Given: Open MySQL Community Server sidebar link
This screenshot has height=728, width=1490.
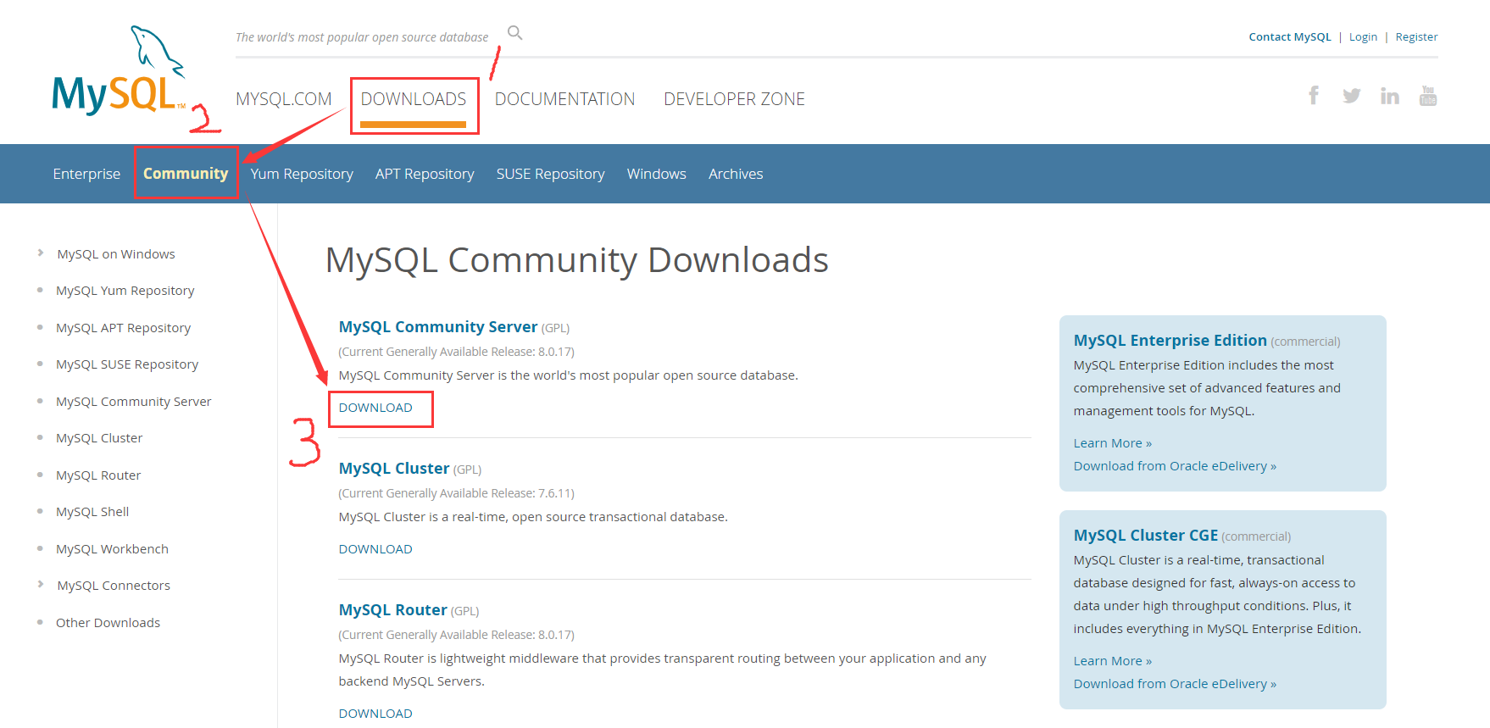Looking at the screenshot, I should click(x=134, y=402).
